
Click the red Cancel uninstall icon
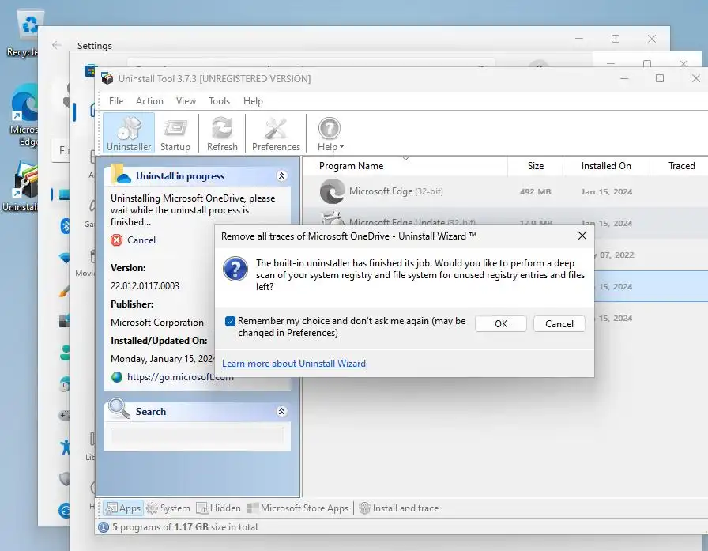coord(116,240)
